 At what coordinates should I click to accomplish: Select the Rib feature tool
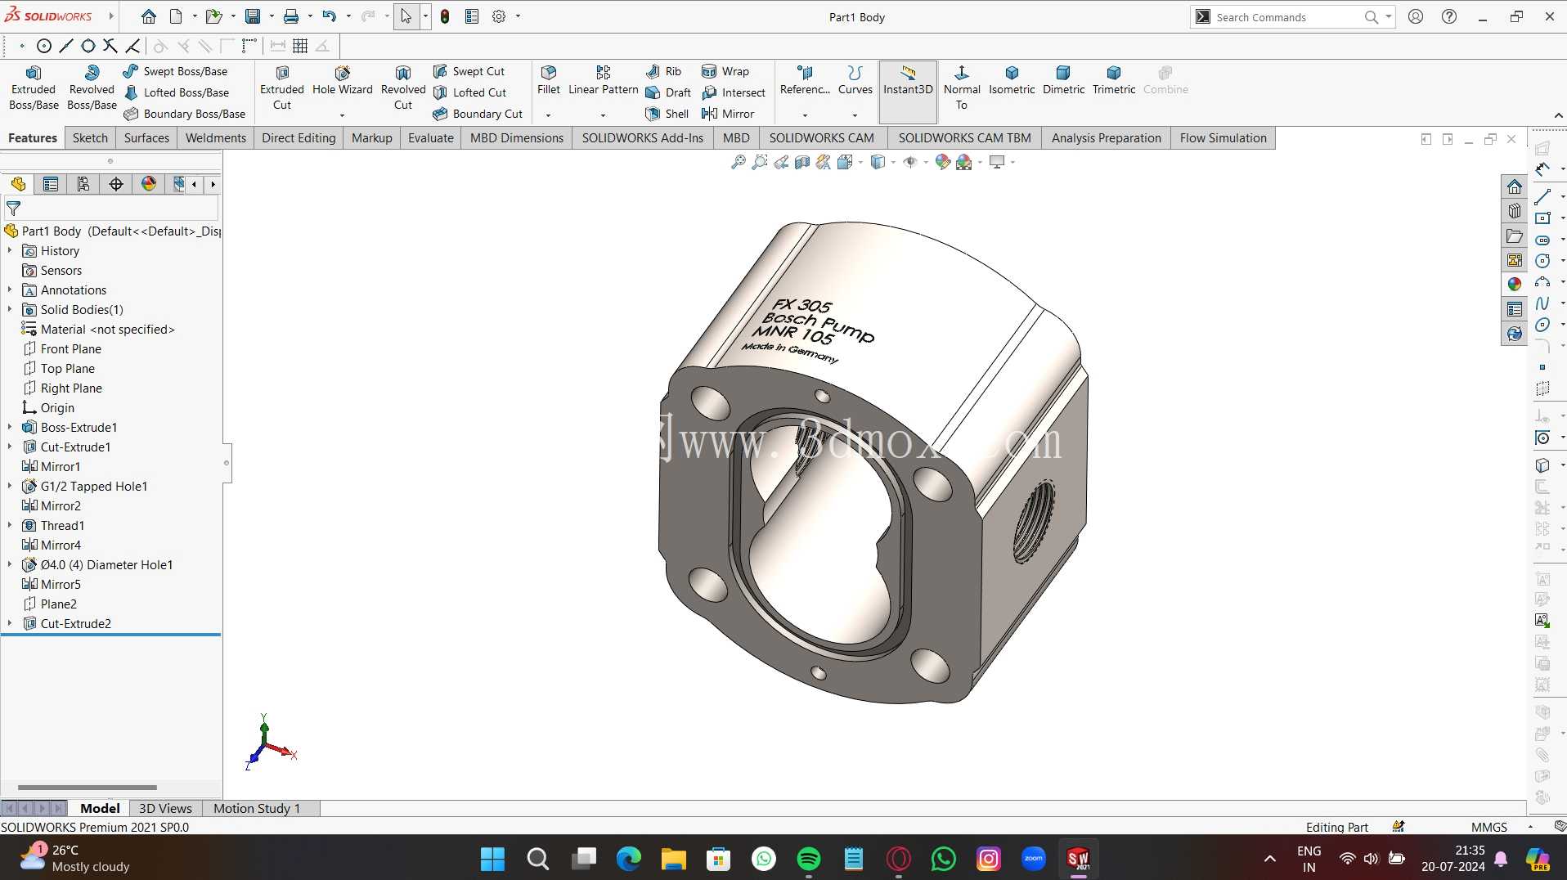pyautogui.click(x=663, y=71)
